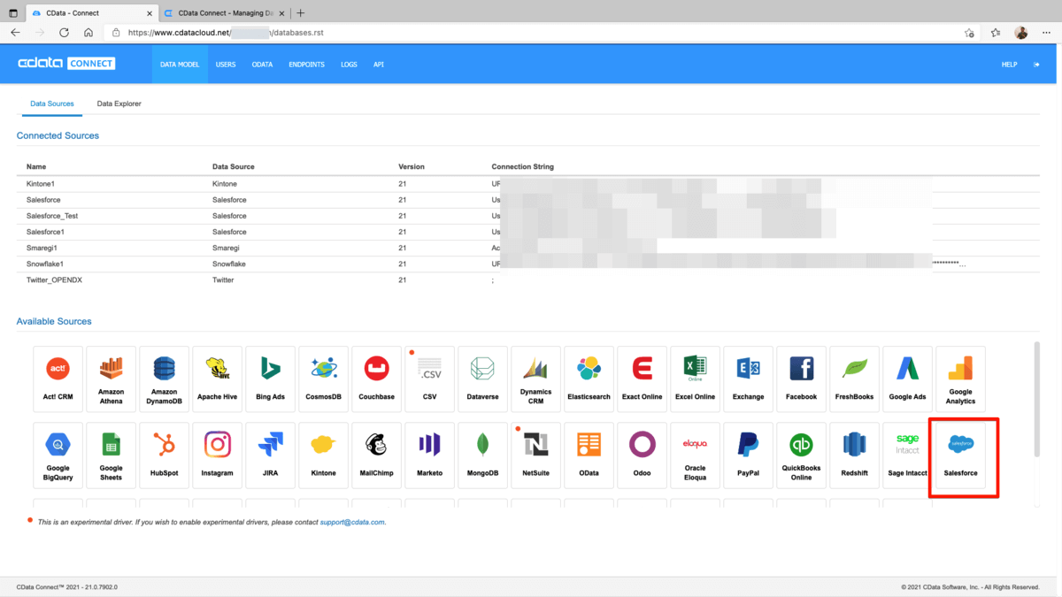1062x597 pixels.
Task: Click the logout icon beside HELP
Action: click(x=1036, y=65)
